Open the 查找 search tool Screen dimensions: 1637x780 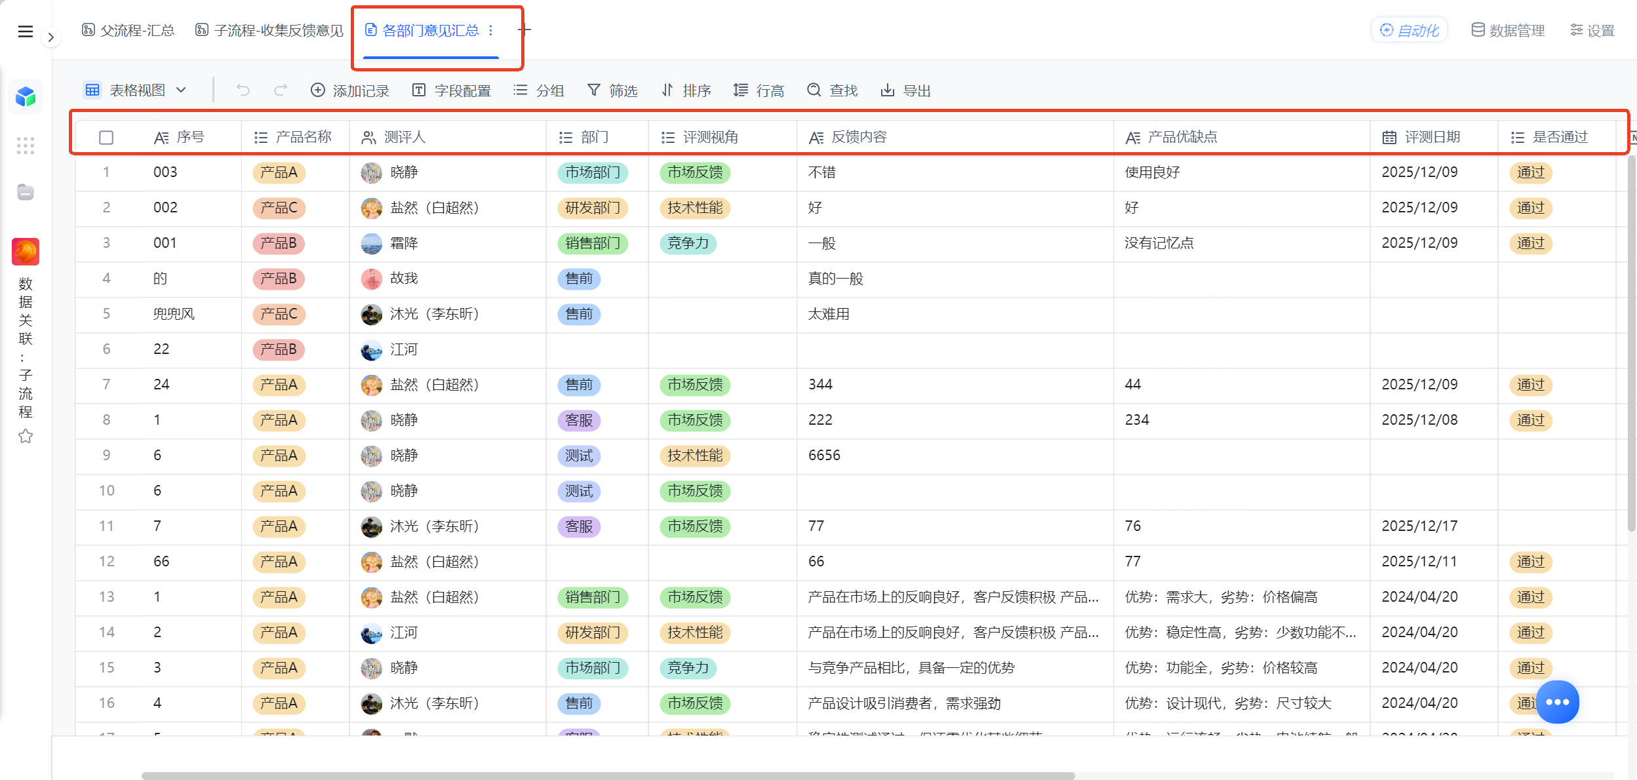[833, 90]
